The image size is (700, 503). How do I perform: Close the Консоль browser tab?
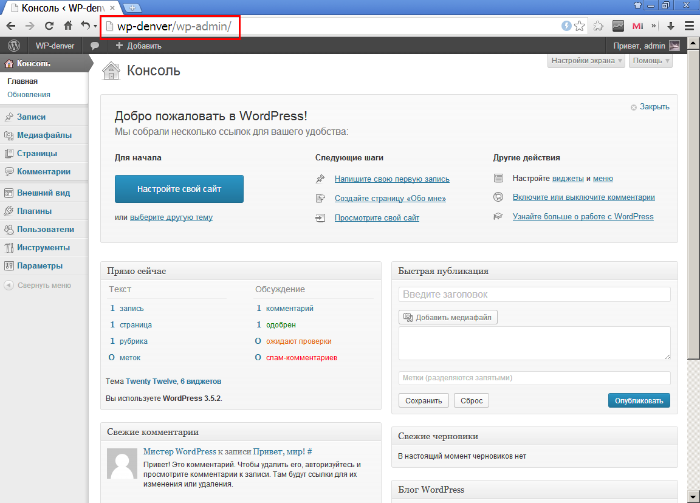112,7
